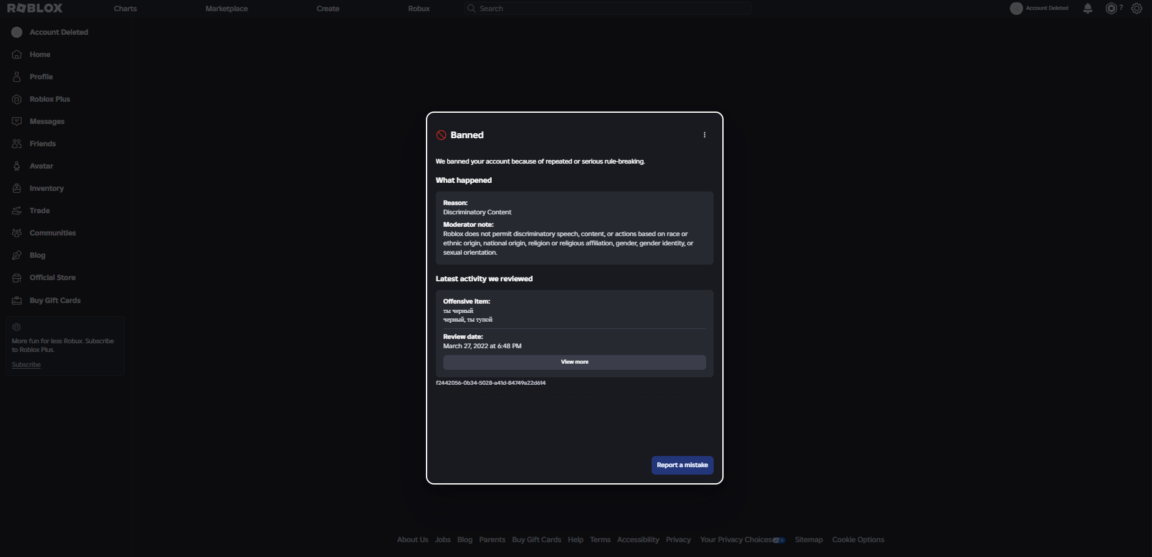The image size is (1152, 557).
Task: Click the Official Store sidebar icon
Action: [17, 278]
